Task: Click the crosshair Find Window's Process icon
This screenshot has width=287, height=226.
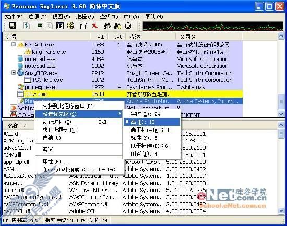Action: coord(128,26)
